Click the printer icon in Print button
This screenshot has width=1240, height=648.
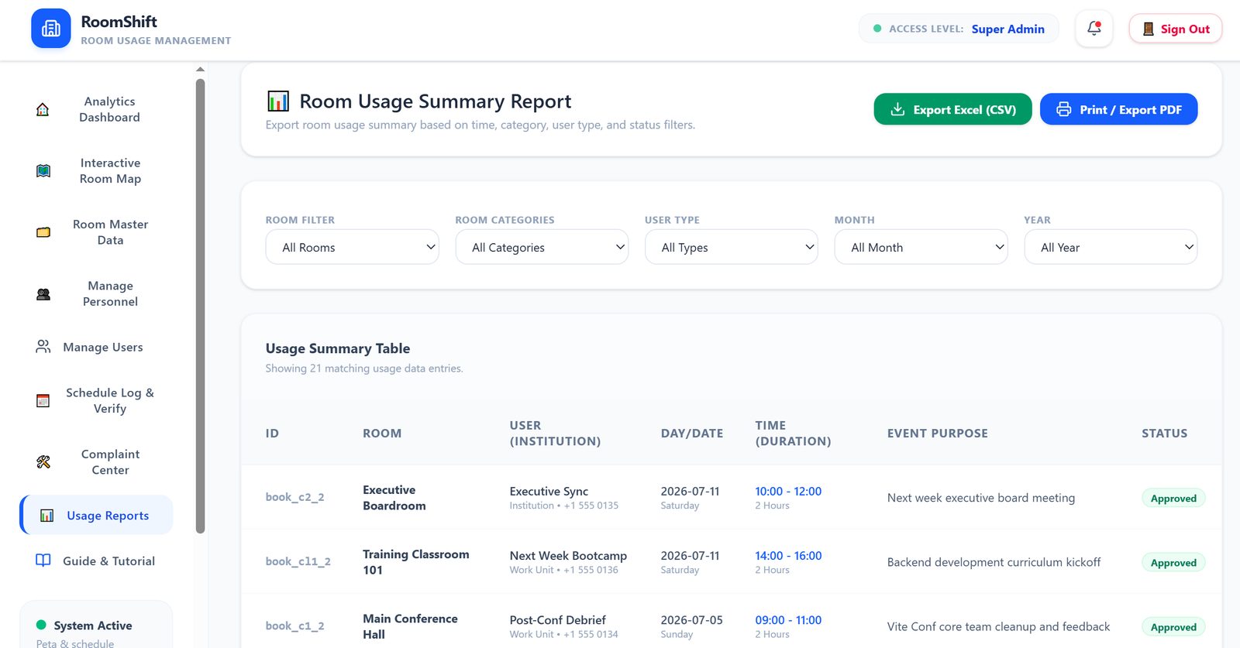point(1063,109)
